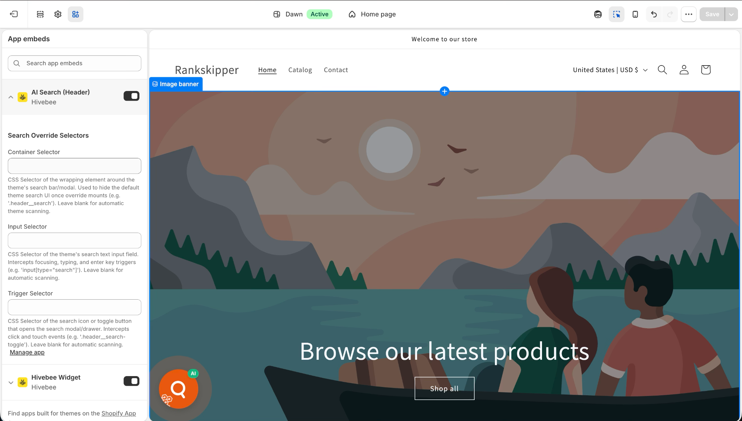Select the Browse our latest products heading
This screenshot has height=421, width=742.
pos(445,351)
